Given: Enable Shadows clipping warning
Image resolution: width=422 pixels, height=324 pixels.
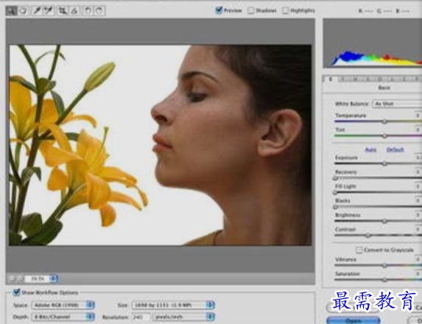Looking at the screenshot, I should [x=251, y=10].
